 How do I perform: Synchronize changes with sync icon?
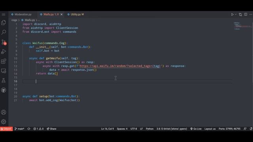pos(29,129)
